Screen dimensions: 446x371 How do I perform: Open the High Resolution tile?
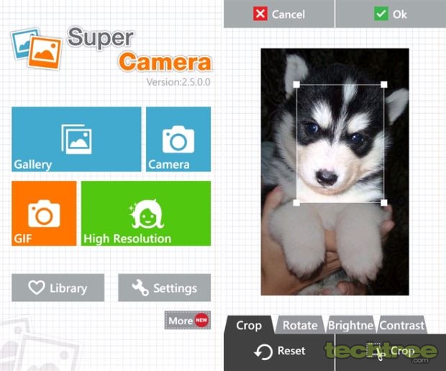pyautogui.click(x=146, y=213)
